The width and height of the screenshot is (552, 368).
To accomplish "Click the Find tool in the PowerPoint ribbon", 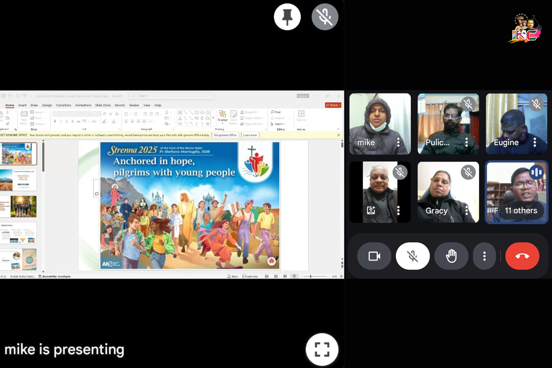I will coord(276,112).
